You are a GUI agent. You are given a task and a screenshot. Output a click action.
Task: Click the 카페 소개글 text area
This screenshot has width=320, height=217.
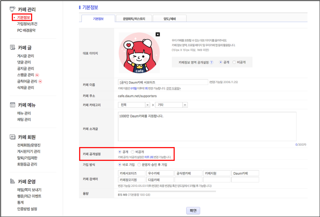tap(207, 127)
